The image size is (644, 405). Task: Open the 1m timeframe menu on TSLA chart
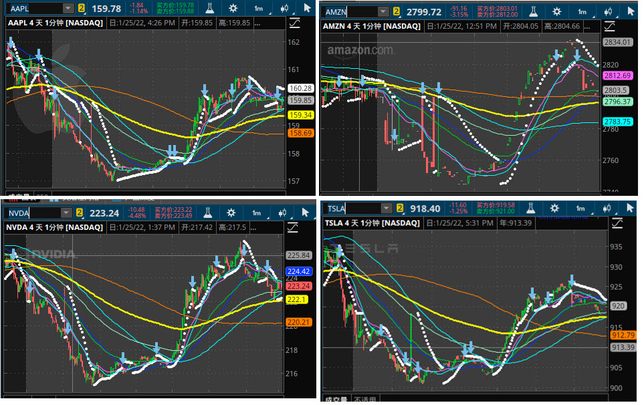(580, 208)
